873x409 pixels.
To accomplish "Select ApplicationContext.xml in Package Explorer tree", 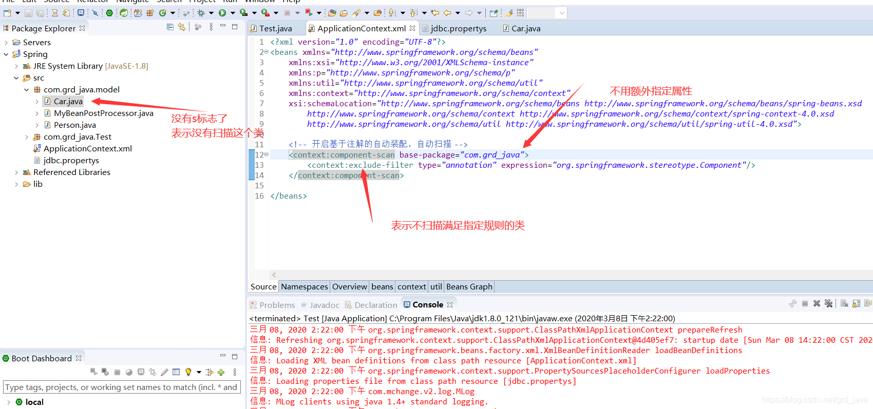I will [83, 149].
